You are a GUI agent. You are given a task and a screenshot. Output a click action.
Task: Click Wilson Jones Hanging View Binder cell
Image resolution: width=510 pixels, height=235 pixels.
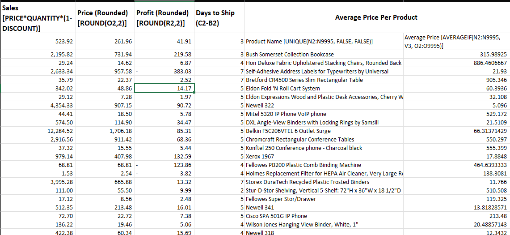click(x=324, y=224)
